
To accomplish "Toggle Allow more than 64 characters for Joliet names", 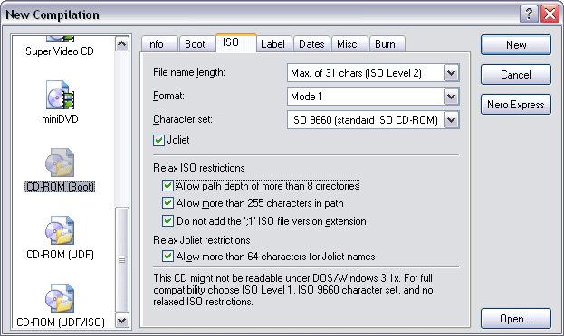I will click(167, 256).
